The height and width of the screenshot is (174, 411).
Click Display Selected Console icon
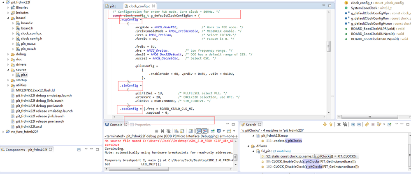coord(219,131)
